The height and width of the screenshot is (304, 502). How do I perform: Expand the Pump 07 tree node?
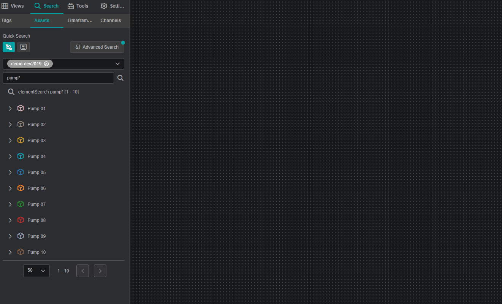(10, 204)
